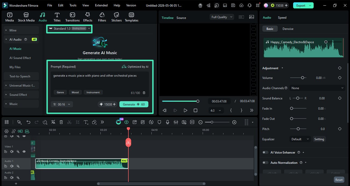Expand the Music category

[x=21, y=104]
